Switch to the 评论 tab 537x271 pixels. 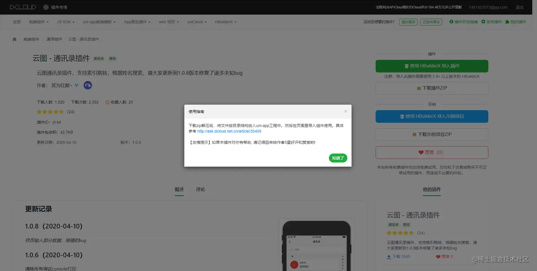[201, 189]
